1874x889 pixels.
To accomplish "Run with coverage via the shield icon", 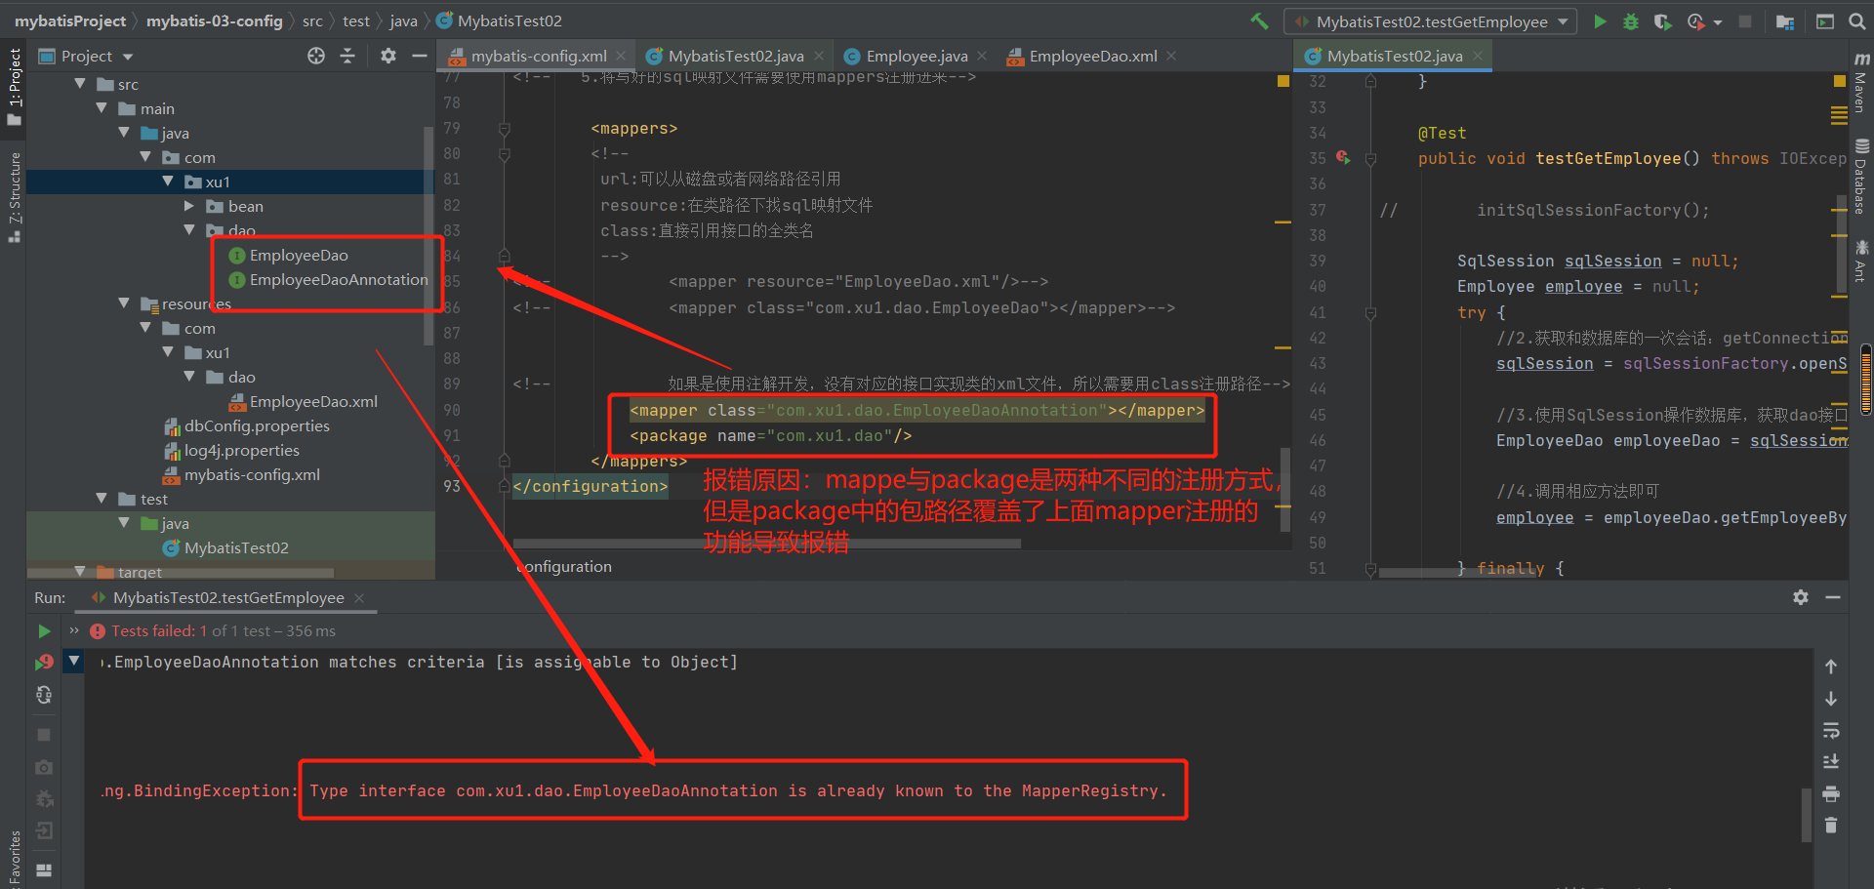I will 1662,20.
